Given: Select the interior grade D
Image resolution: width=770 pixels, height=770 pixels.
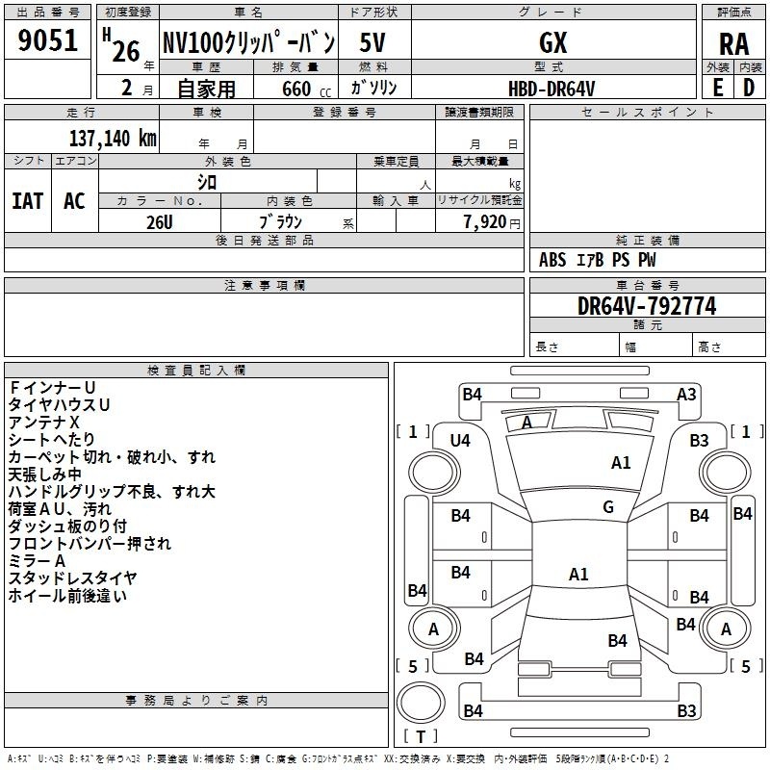Looking at the screenshot, I should click(749, 87).
